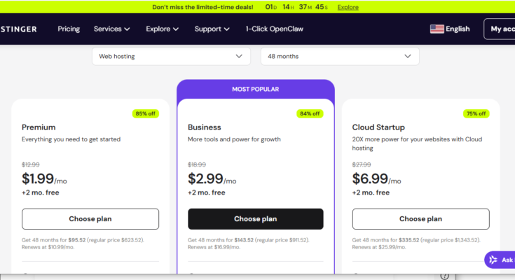Click Cloud Startup renewal note with $335.52
This screenshot has height=280, width=515.
point(416,244)
